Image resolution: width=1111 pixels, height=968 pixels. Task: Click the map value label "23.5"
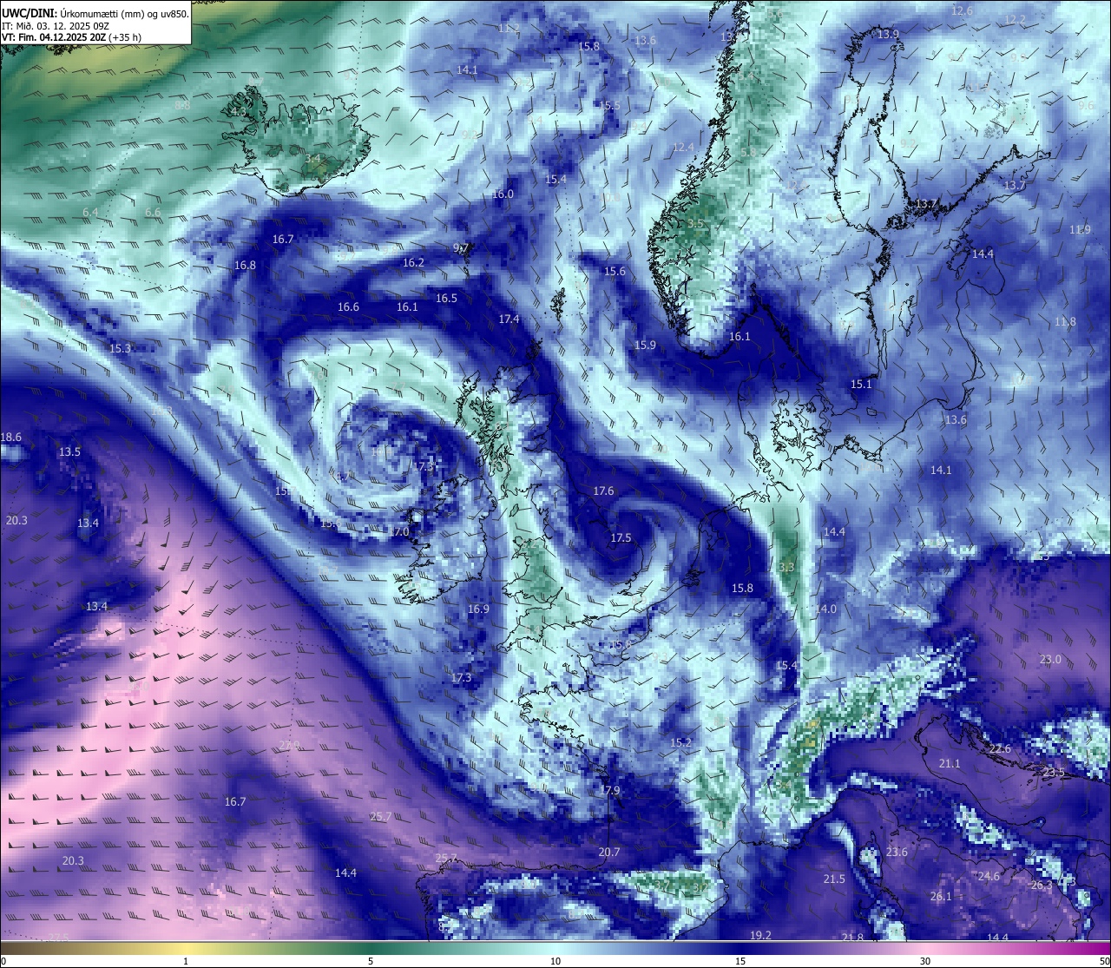pos(1053,773)
